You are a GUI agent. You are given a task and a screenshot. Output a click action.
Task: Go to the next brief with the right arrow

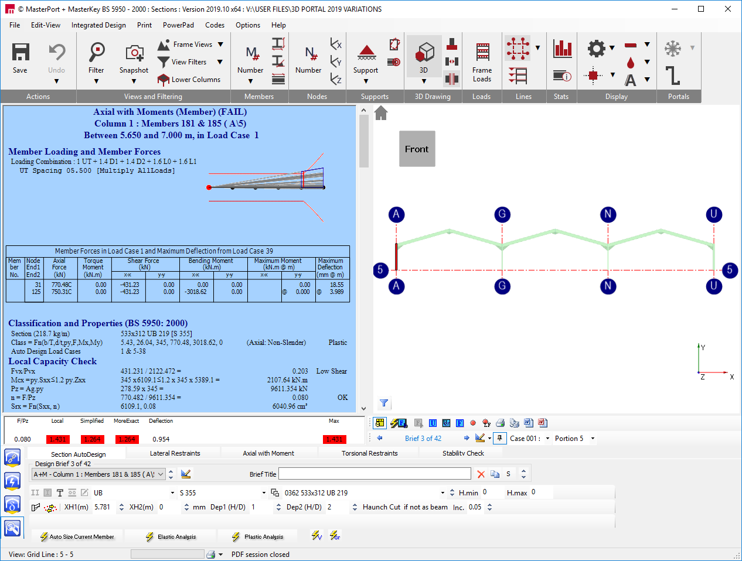tap(467, 438)
